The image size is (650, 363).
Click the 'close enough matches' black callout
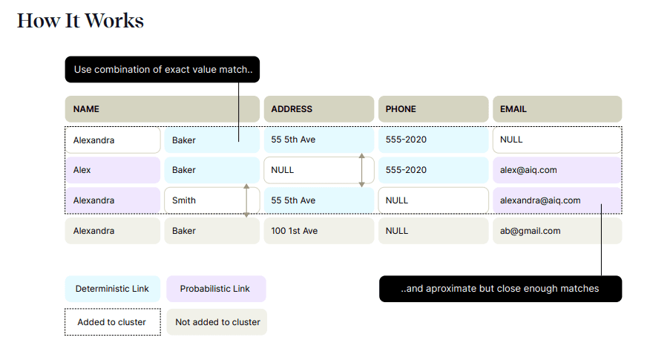[x=500, y=289]
